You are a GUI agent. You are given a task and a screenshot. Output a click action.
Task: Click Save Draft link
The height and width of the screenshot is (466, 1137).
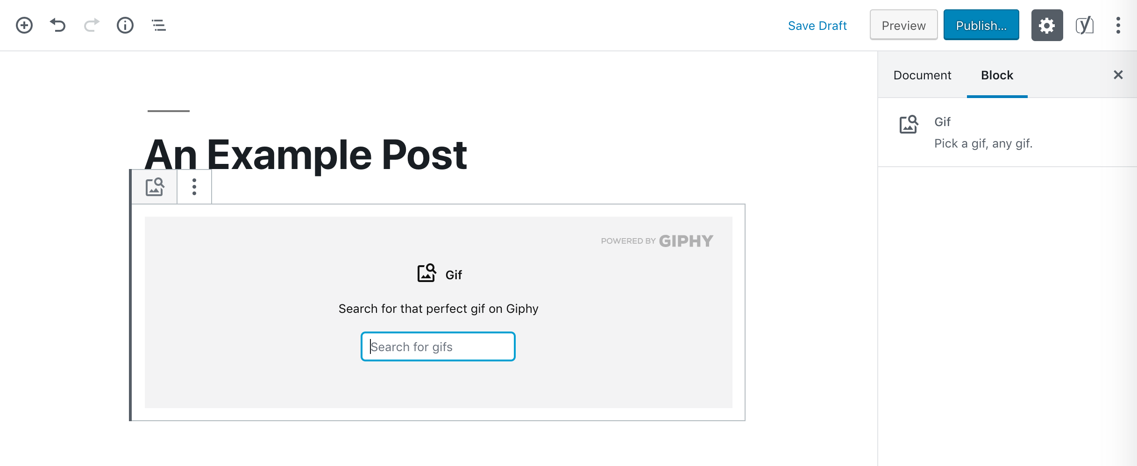pyautogui.click(x=817, y=26)
